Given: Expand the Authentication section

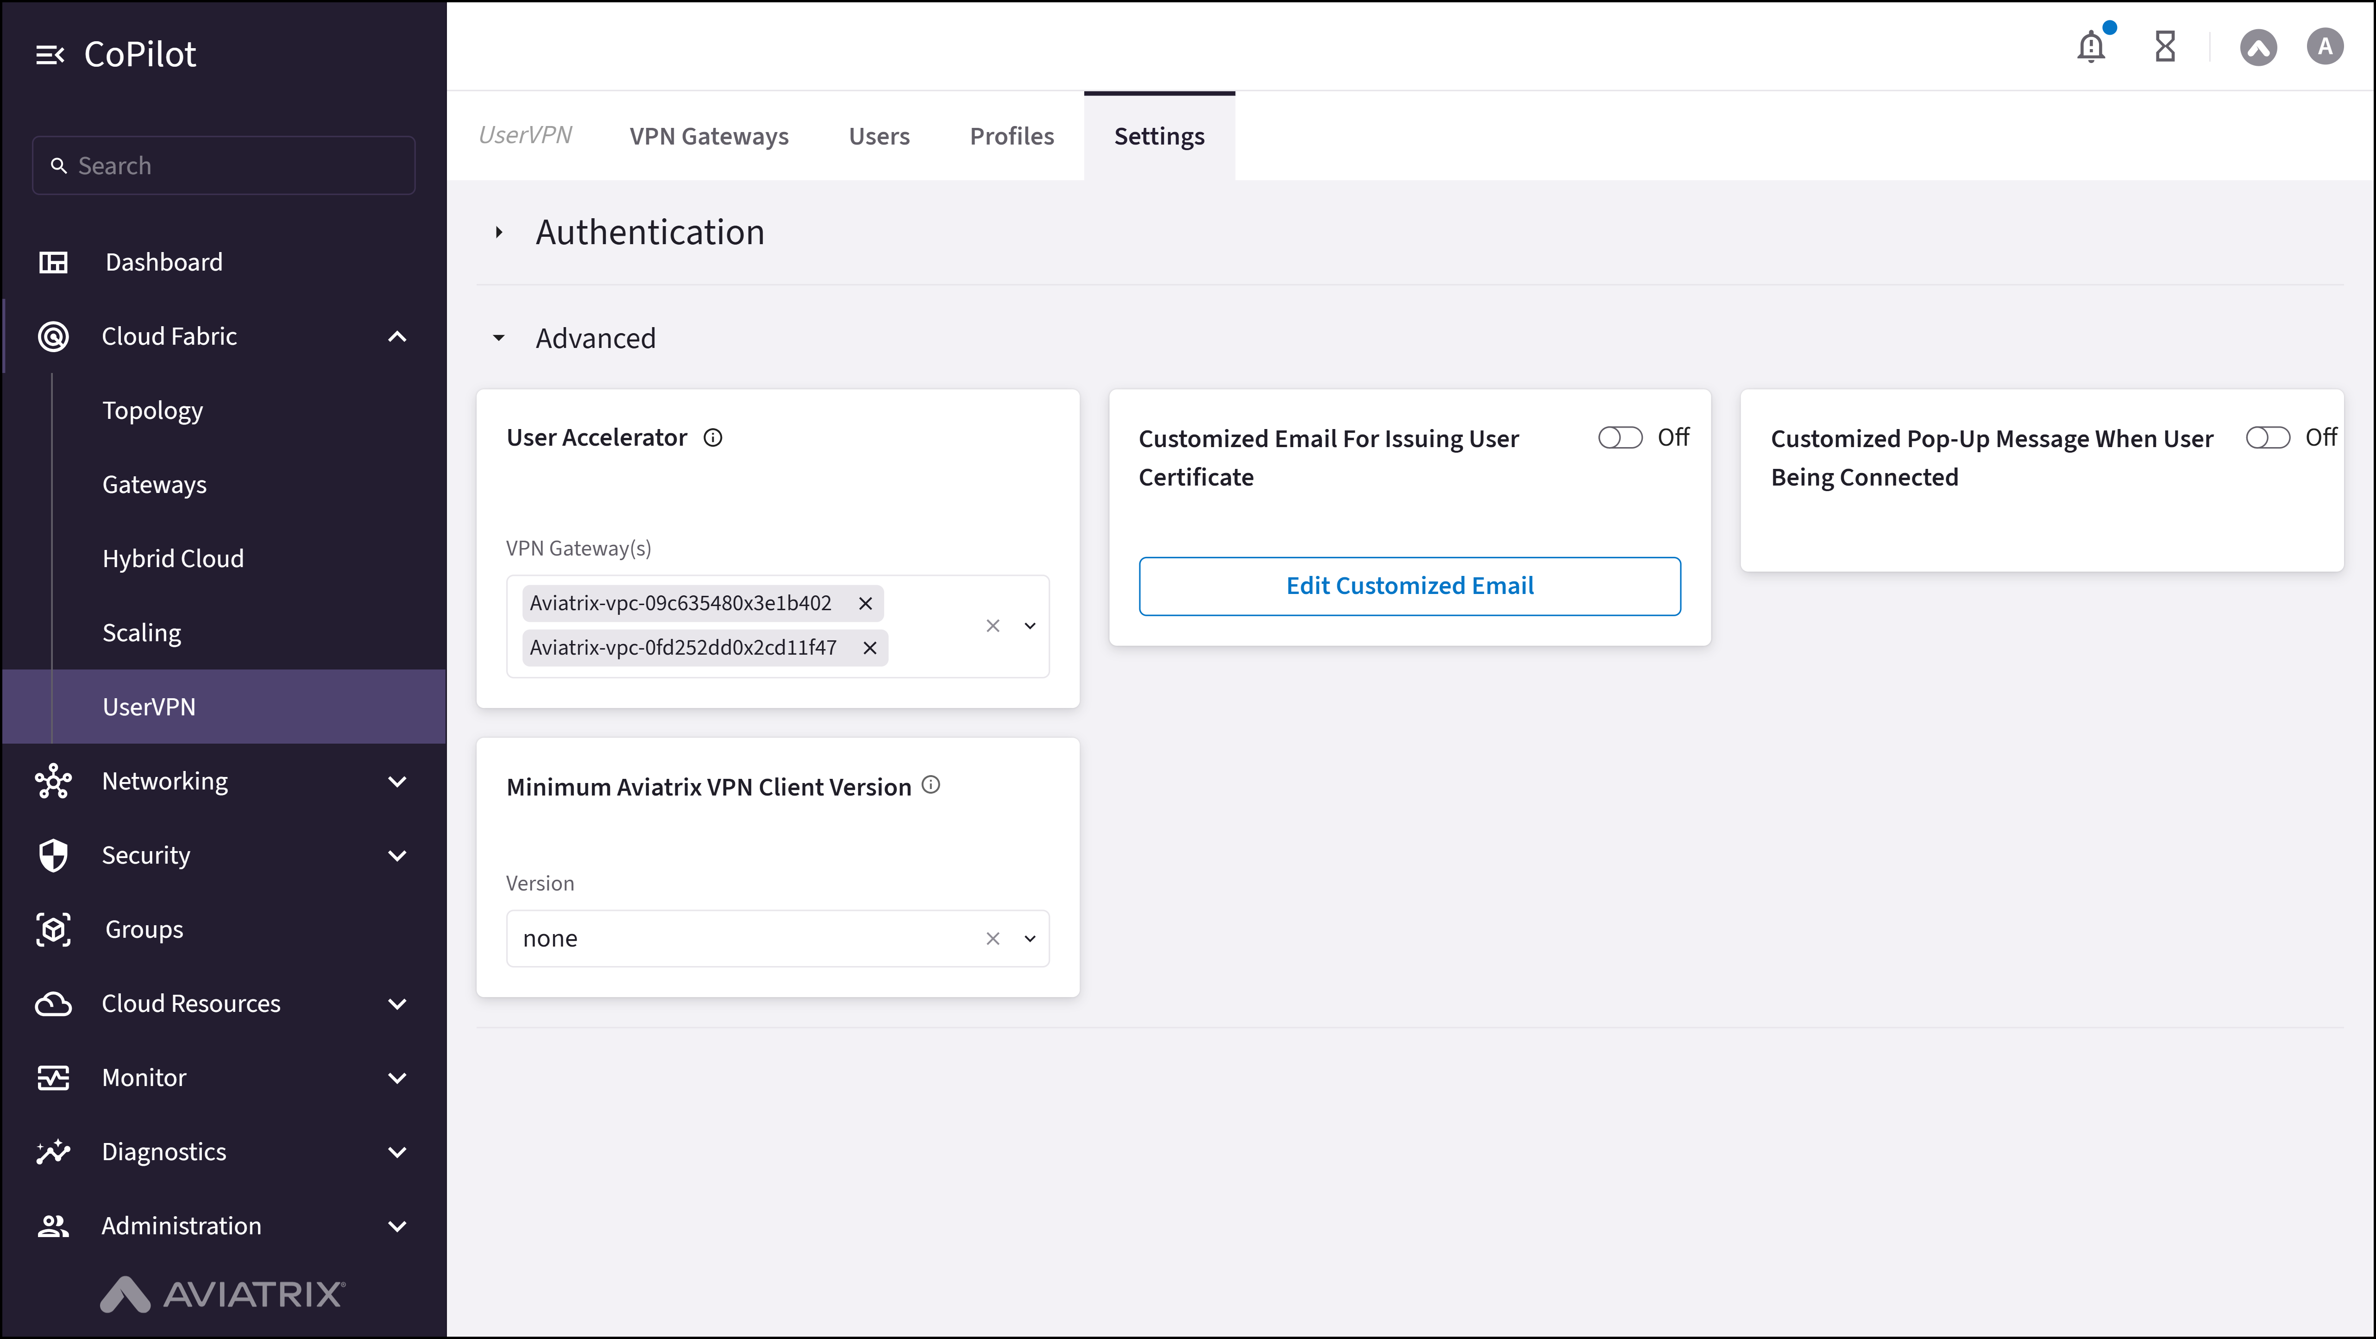Looking at the screenshot, I should pos(499,232).
